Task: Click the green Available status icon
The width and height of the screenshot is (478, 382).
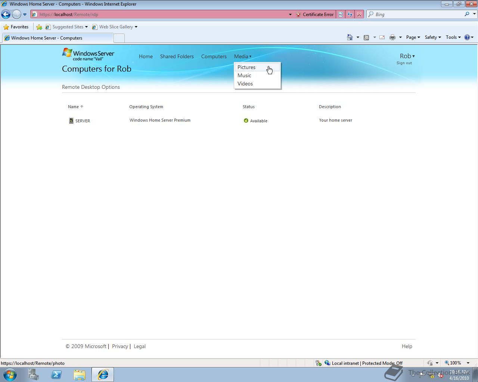Action: [x=246, y=120]
